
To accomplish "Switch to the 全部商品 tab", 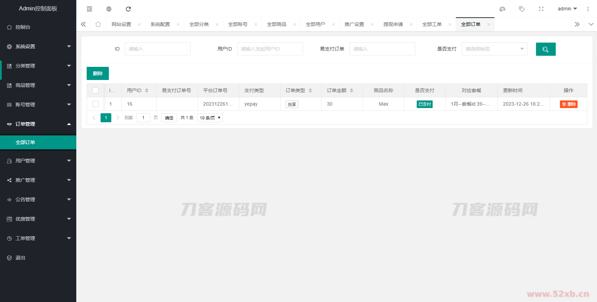I will [x=277, y=24].
